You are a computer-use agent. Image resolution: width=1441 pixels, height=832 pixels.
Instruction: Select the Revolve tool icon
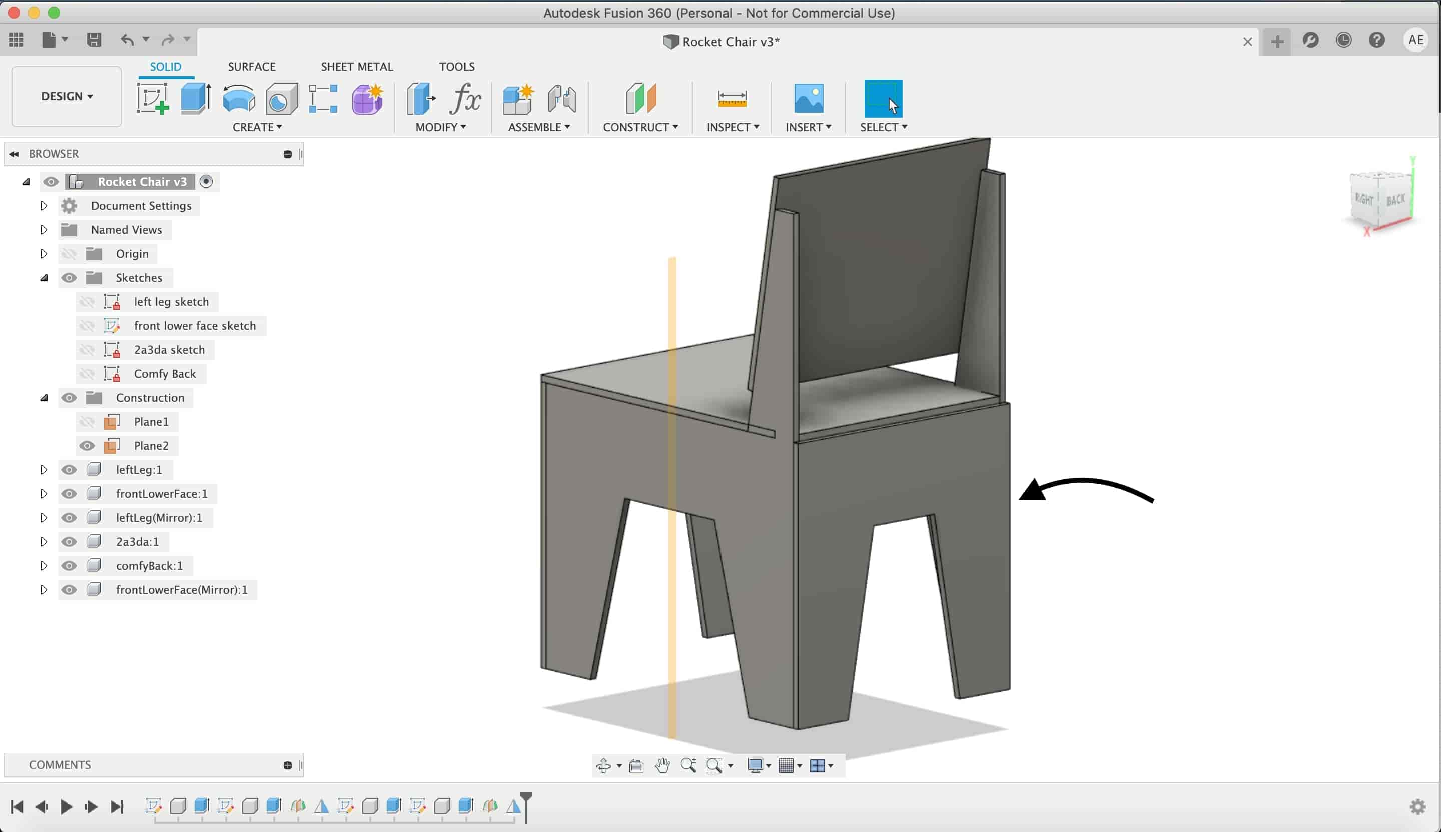click(x=239, y=99)
